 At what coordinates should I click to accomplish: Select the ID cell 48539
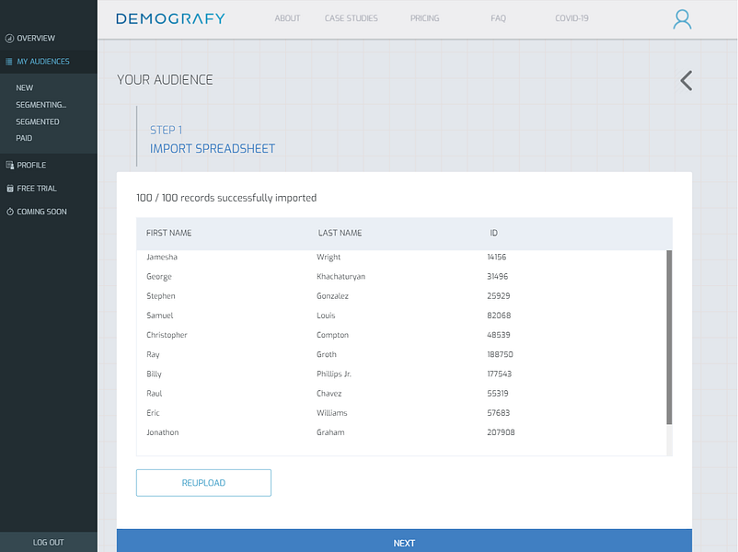(x=499, y=335)
